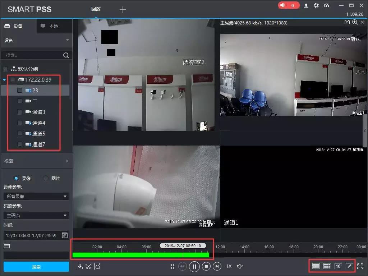Tick the 172.22.0.39 device checkbox
368x276 pixels.
12,79
